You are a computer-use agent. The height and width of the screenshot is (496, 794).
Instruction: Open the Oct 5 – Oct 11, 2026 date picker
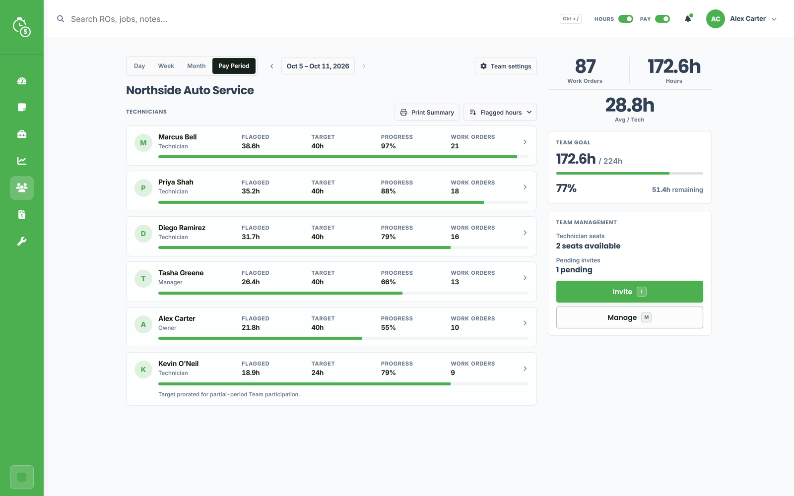coord(318,66)
